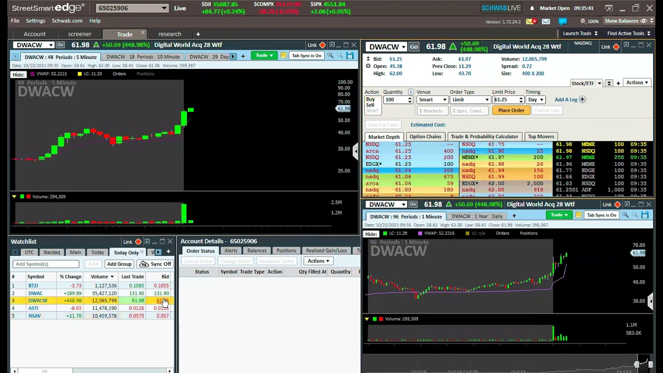663x373 pixels.
Task: Add a new chart tab in left chart
Action: 242,56
